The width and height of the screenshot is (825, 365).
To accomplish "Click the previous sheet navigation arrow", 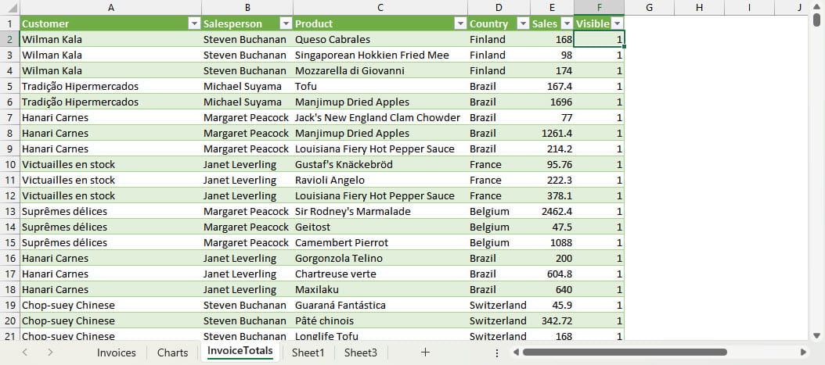I will 25,352.
